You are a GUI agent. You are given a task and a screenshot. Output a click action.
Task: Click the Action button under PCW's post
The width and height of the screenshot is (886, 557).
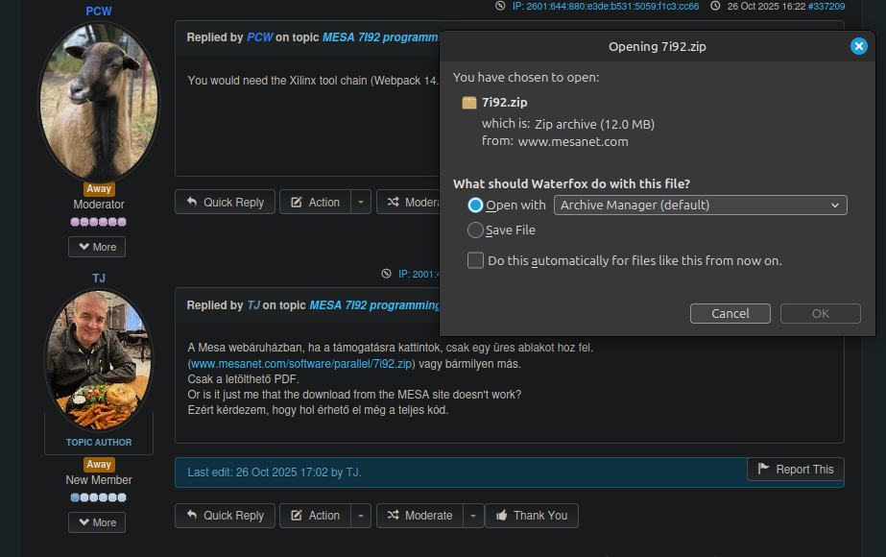click(x=315, y=202)
